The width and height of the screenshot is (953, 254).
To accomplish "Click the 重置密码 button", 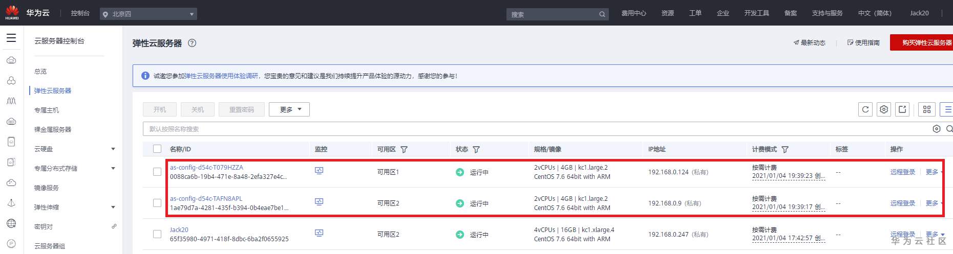I will (242, 109).
